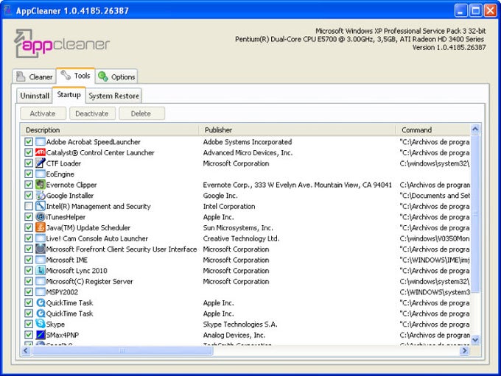Click the Evernote Clipper elephant icon

click(x=41, y=185)
